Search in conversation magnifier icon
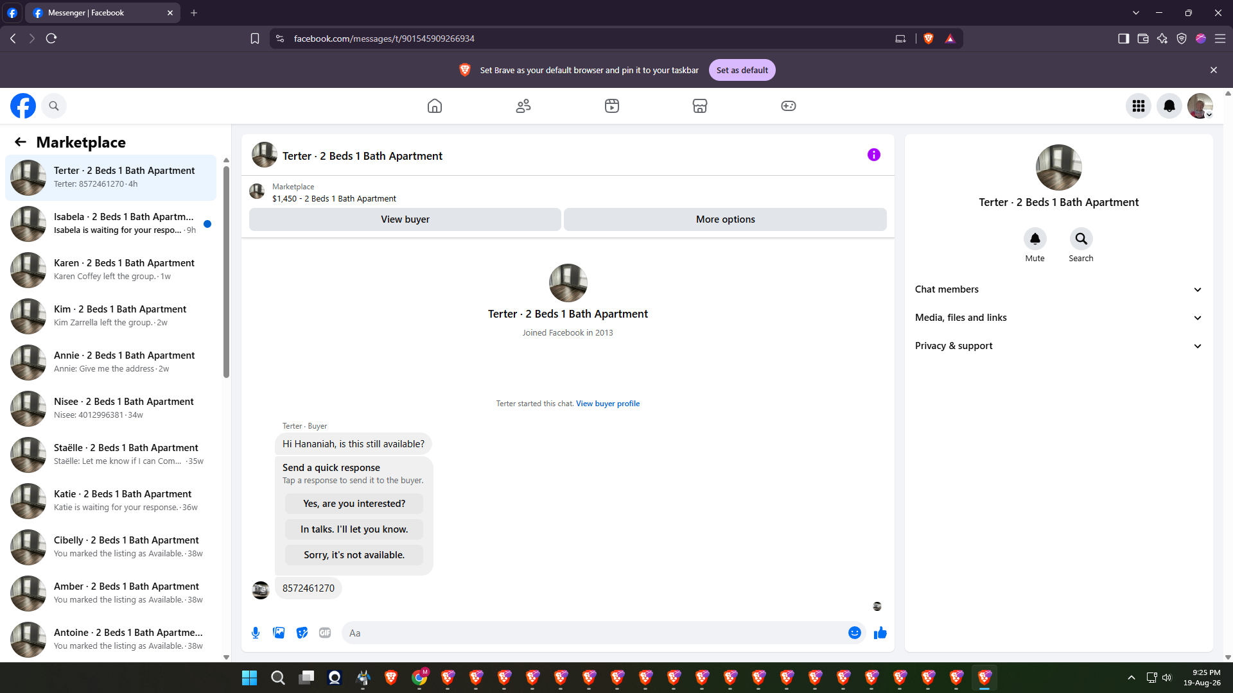The height and width of the screenshot is (693, 1233). pos(1081,239)
